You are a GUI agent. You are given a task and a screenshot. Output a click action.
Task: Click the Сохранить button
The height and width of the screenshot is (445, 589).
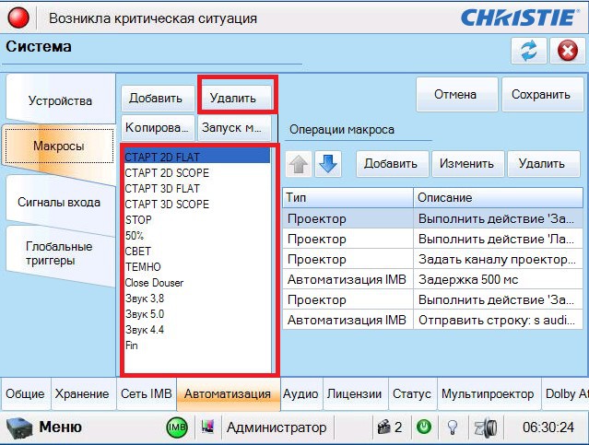[541, 94]
